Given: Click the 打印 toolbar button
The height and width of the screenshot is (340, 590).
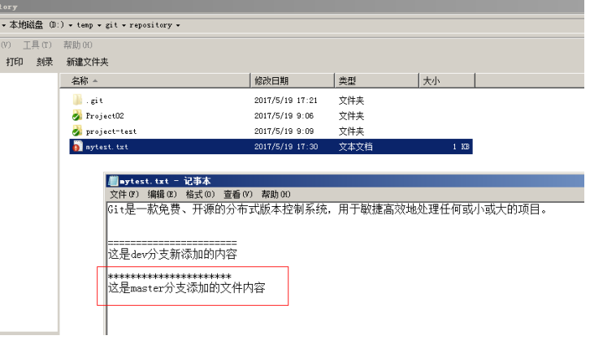Looking at the screenshot, I should 15,62.
